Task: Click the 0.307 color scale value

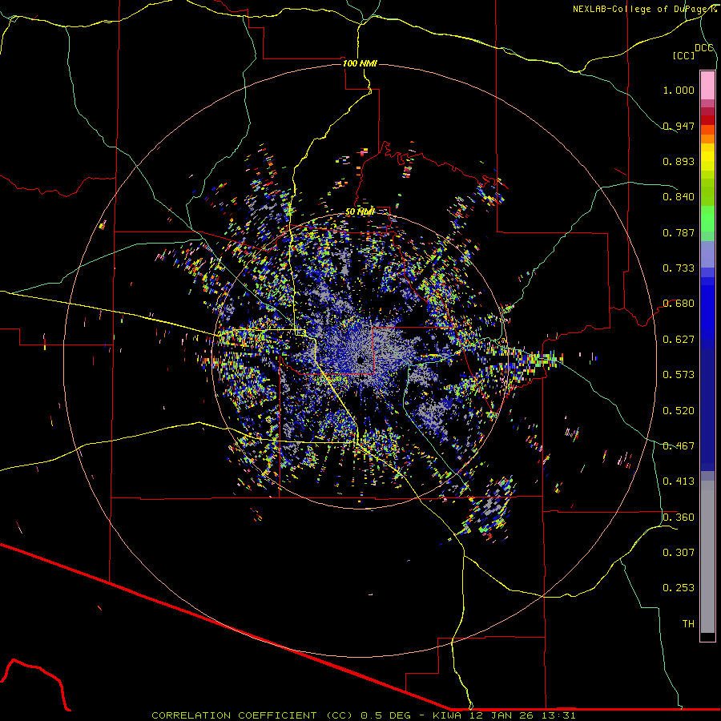Action: click(679, 553)
